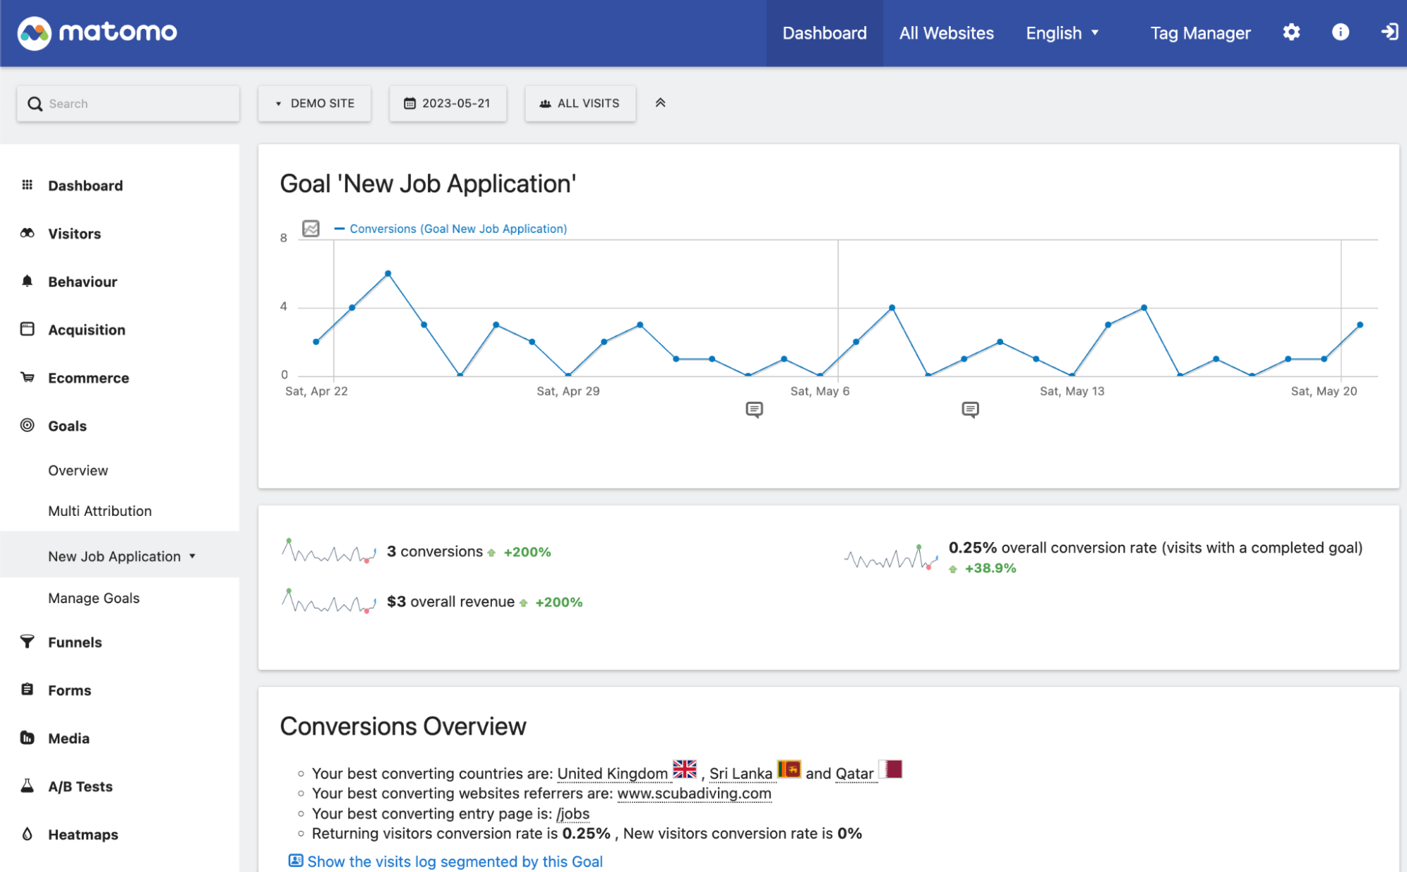Image resolution: width=1407 pixels, height=872 pixels.
Task: Click the A/B Tests icon in sidebar
Action: [27, 785]
